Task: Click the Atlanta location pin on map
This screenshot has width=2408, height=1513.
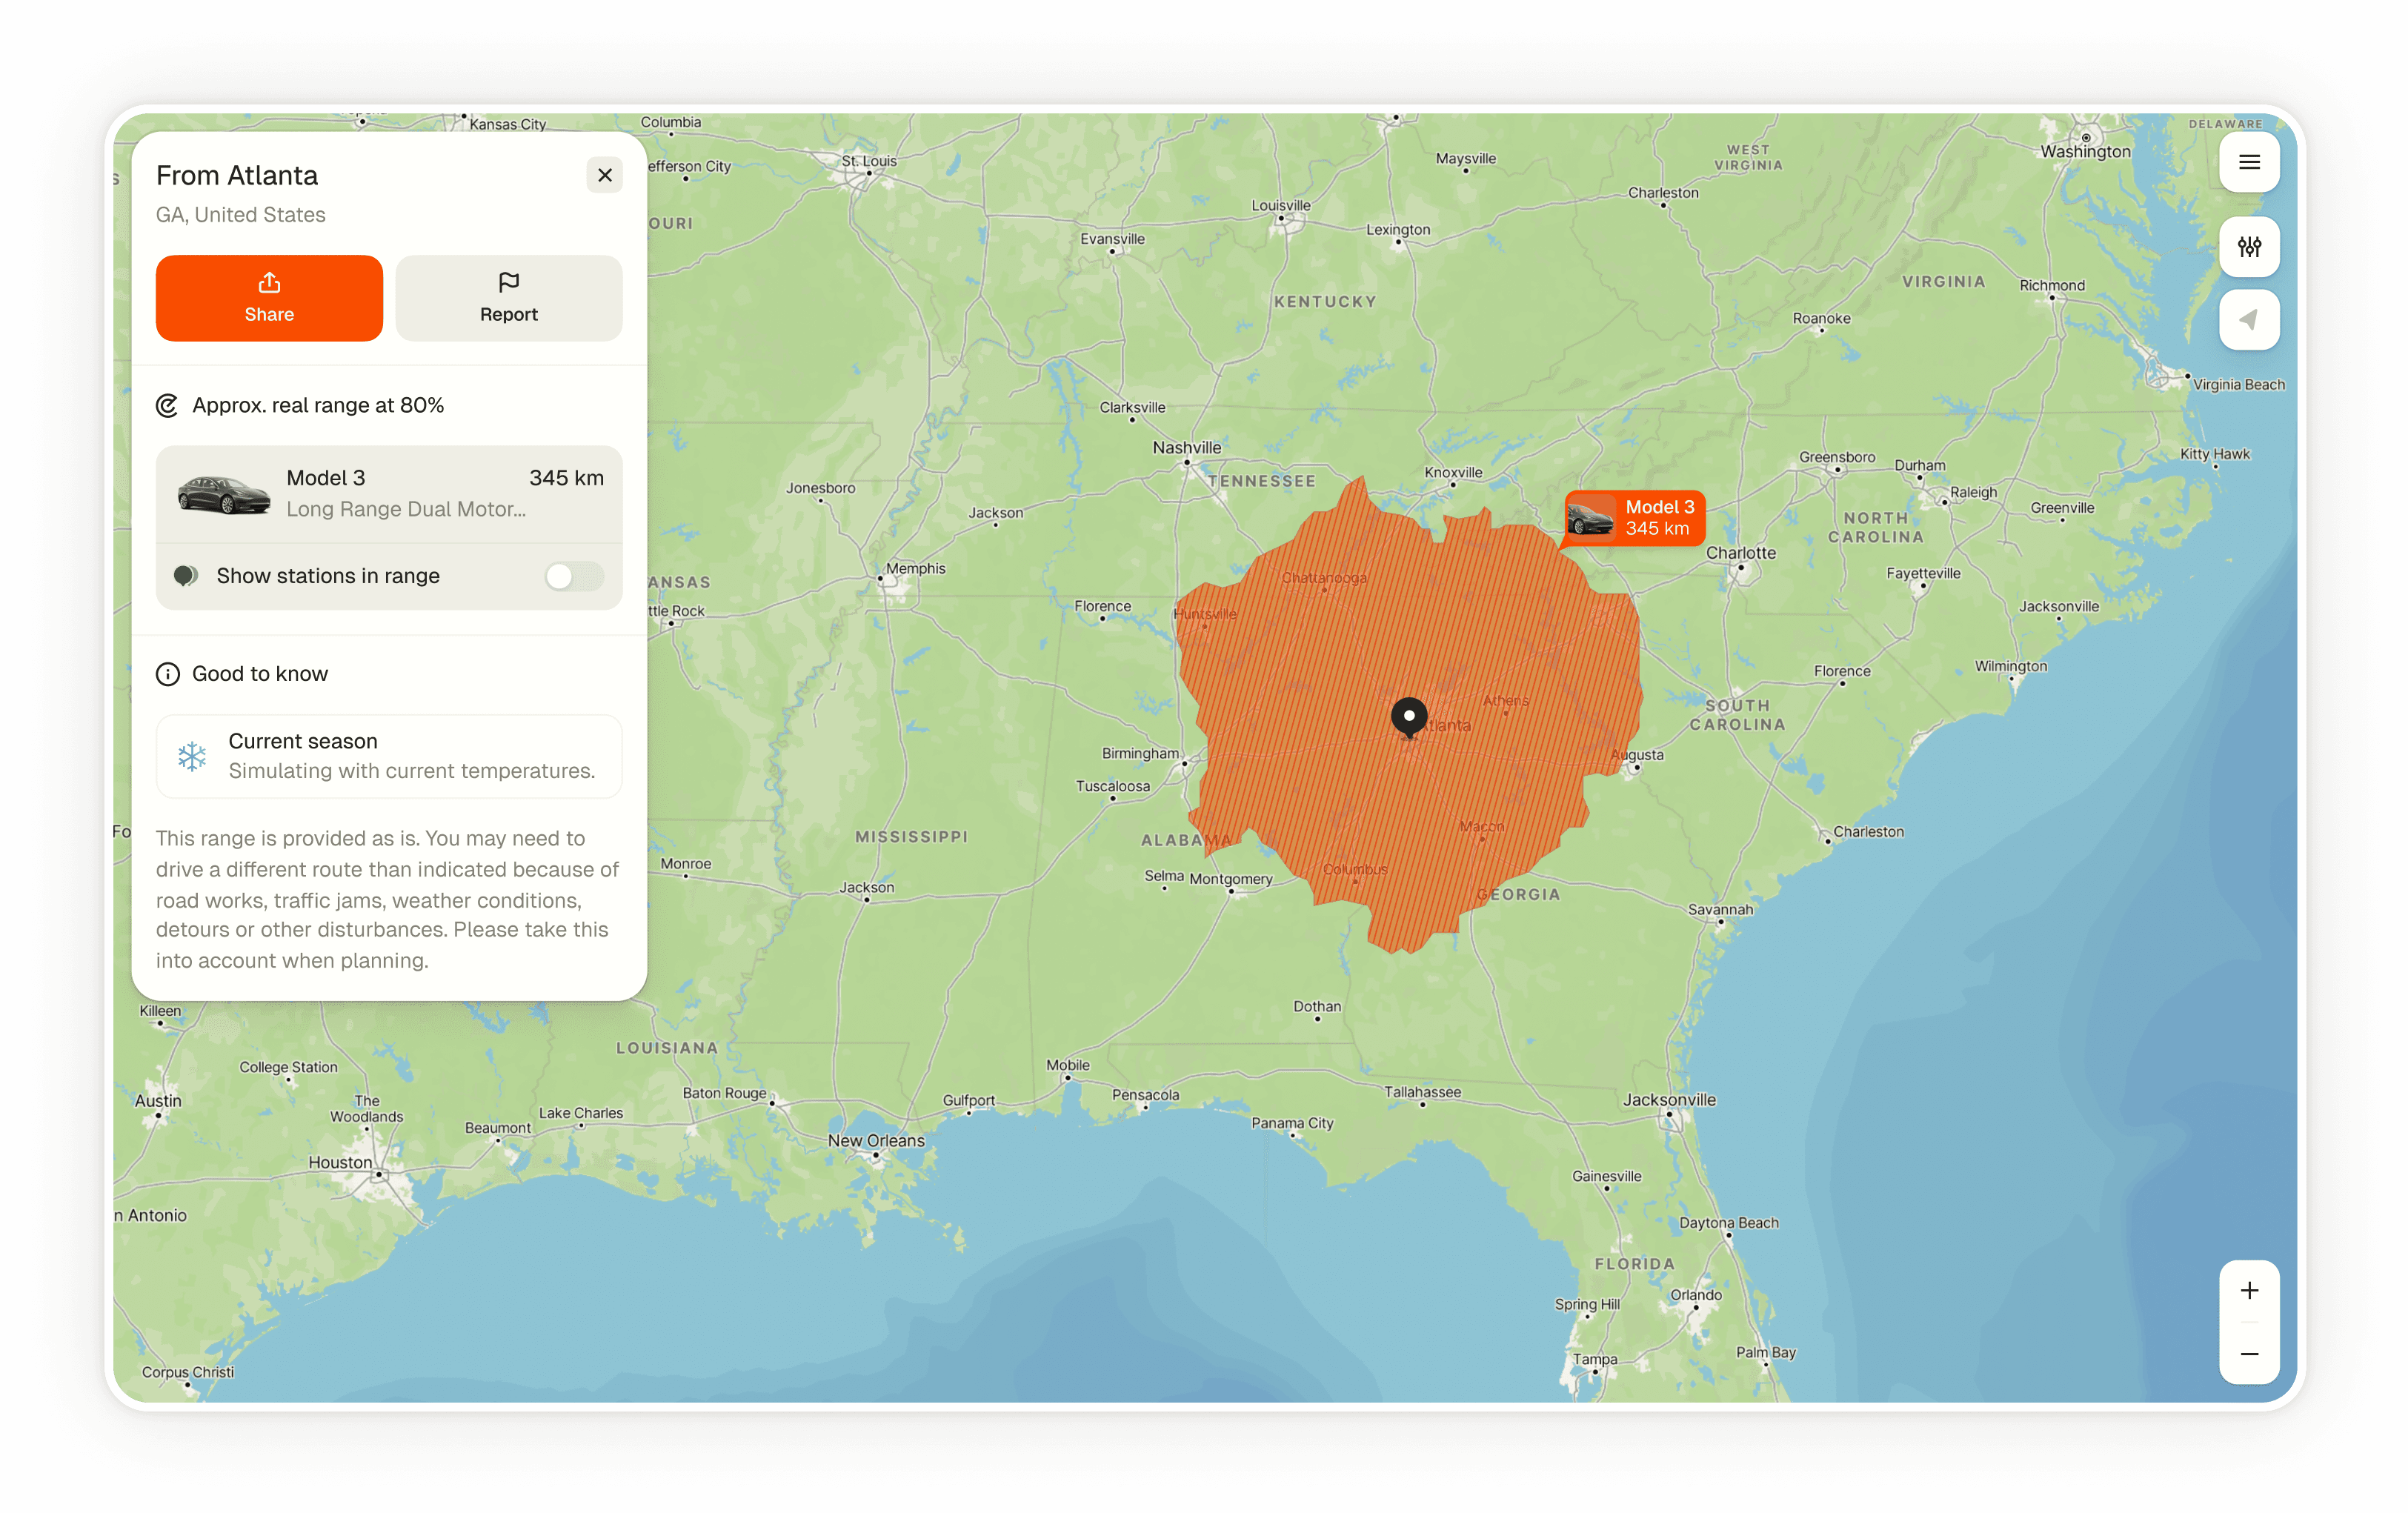Action: pyautogui.click(x=1409, y=717)
